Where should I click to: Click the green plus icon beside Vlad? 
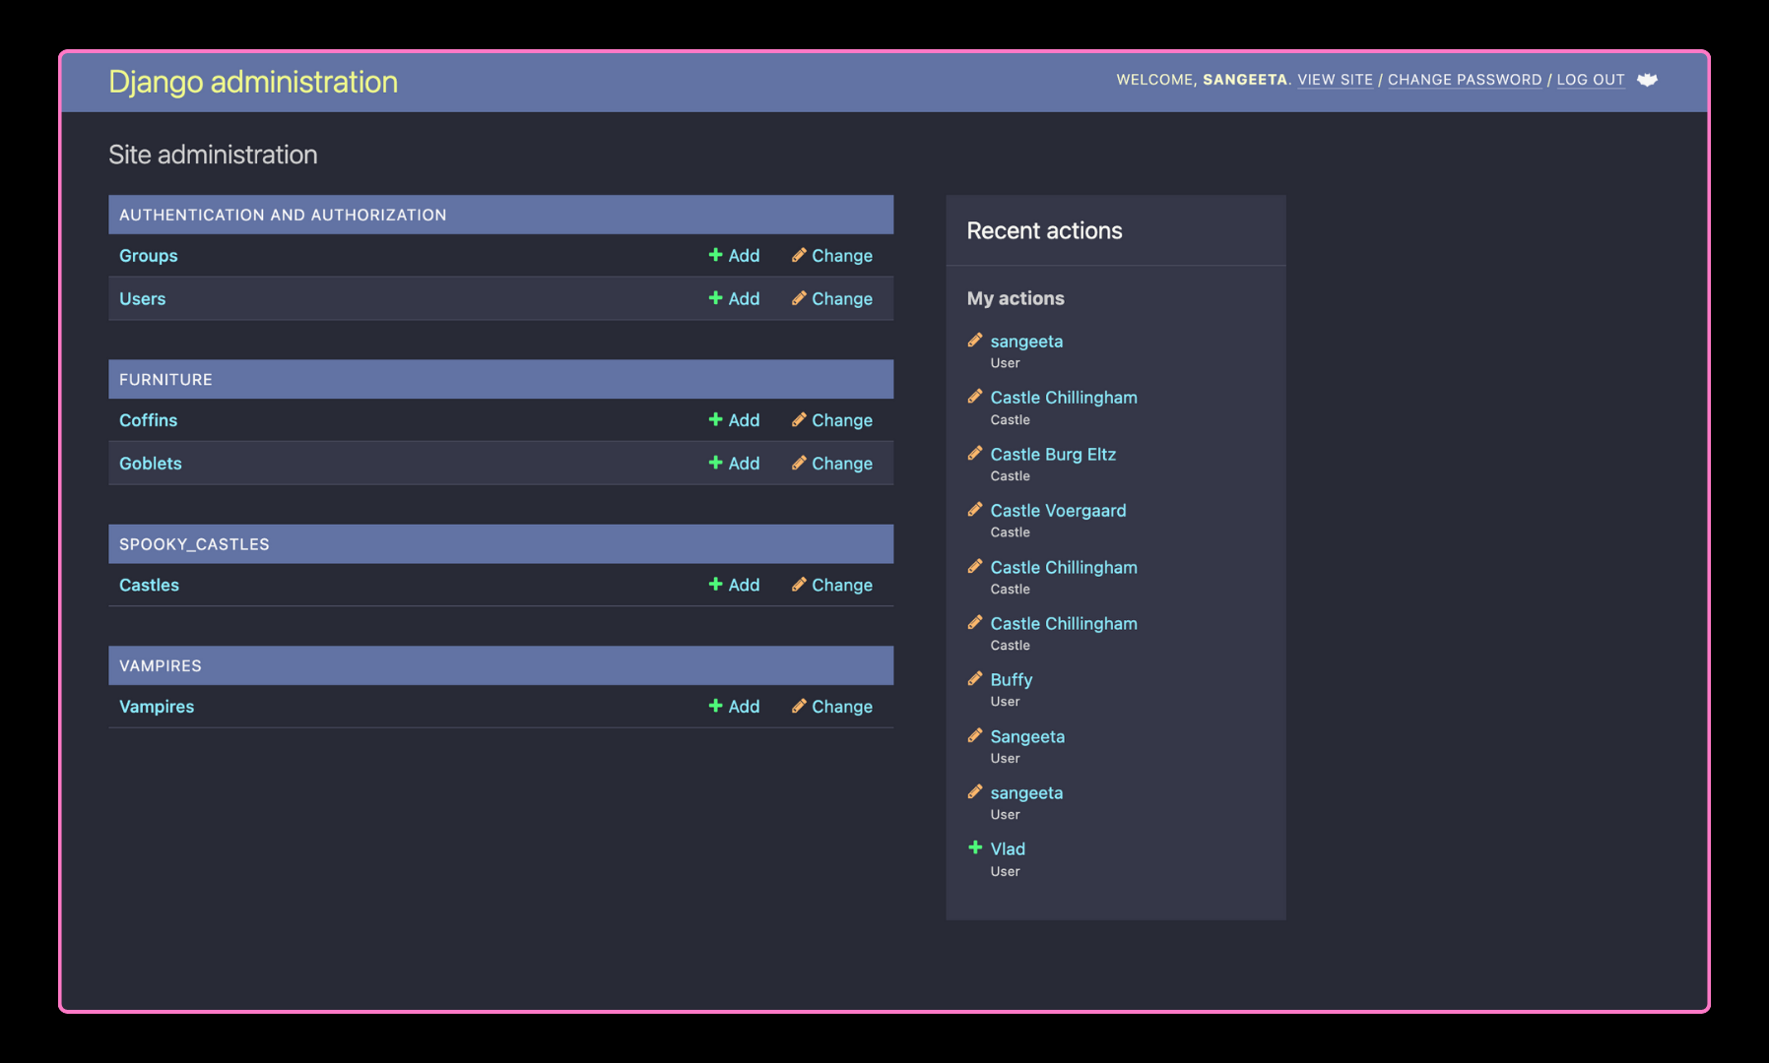[975, 847]
